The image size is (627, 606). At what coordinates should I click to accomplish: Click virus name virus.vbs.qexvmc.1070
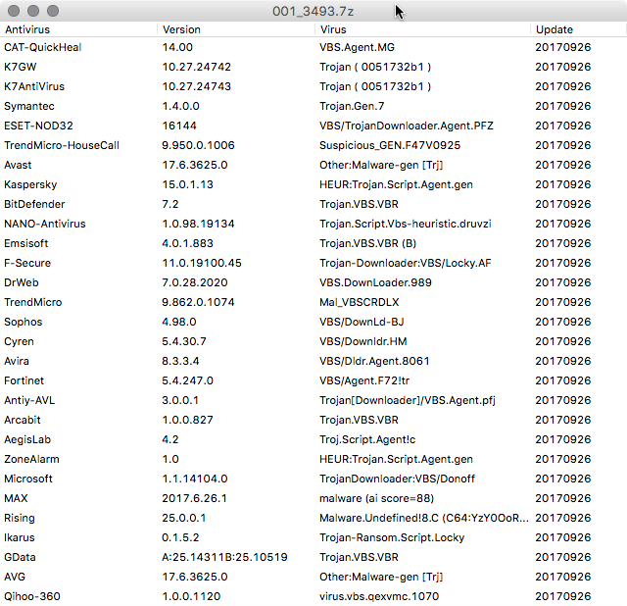(379, 596)
